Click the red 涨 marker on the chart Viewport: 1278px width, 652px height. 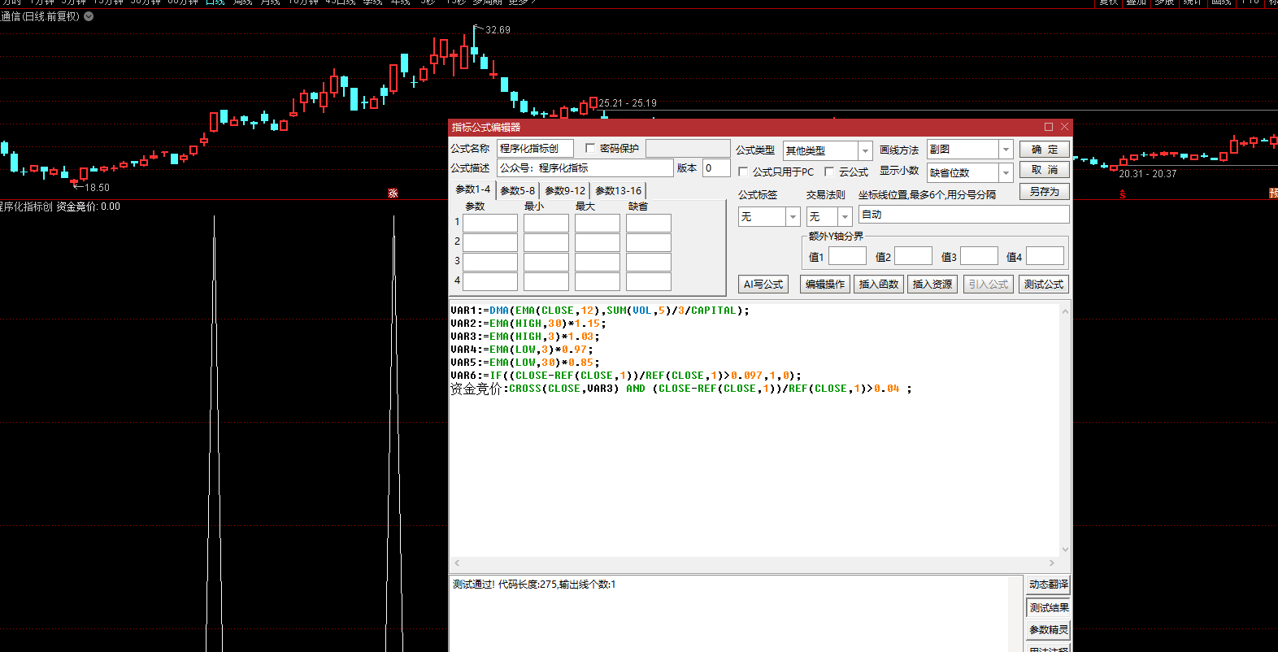tap(393, 193)
